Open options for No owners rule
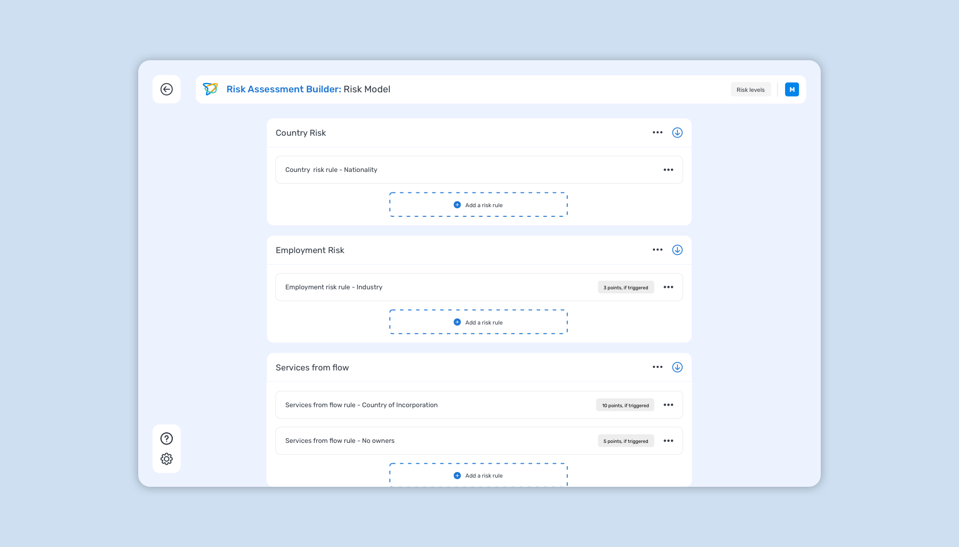The width and height of the screenshot is (959, 547). tap(668, 441)
